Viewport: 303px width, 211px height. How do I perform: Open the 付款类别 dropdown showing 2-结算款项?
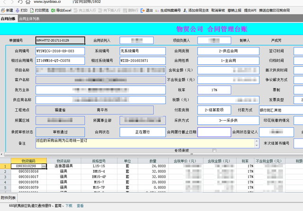pyautogui.click(x=214, y=110)
